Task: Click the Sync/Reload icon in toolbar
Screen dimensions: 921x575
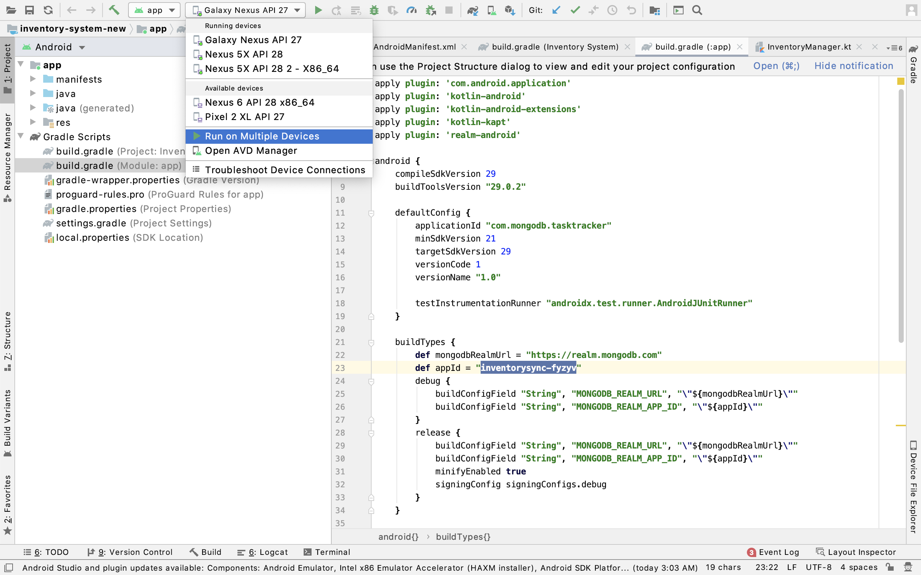Action: click(x=48, y=10)
